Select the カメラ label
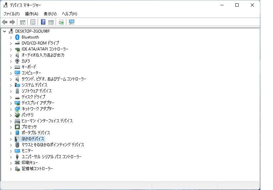The image size is (273, 190). [26, 61]
